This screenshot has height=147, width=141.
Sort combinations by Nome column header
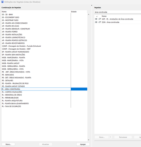(36, 12)
